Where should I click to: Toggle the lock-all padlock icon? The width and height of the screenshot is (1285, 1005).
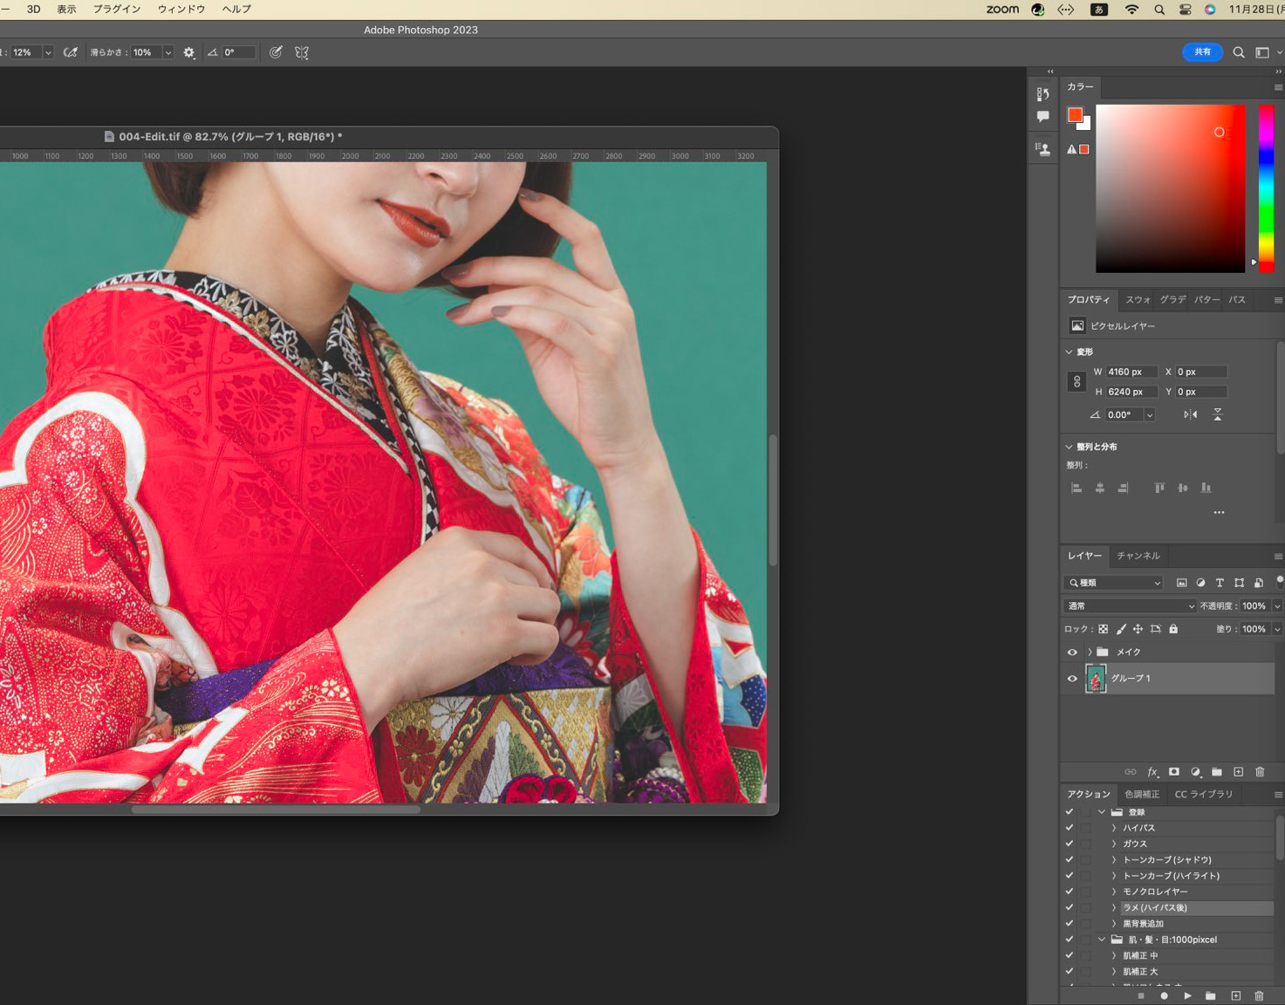point(1173,629)
